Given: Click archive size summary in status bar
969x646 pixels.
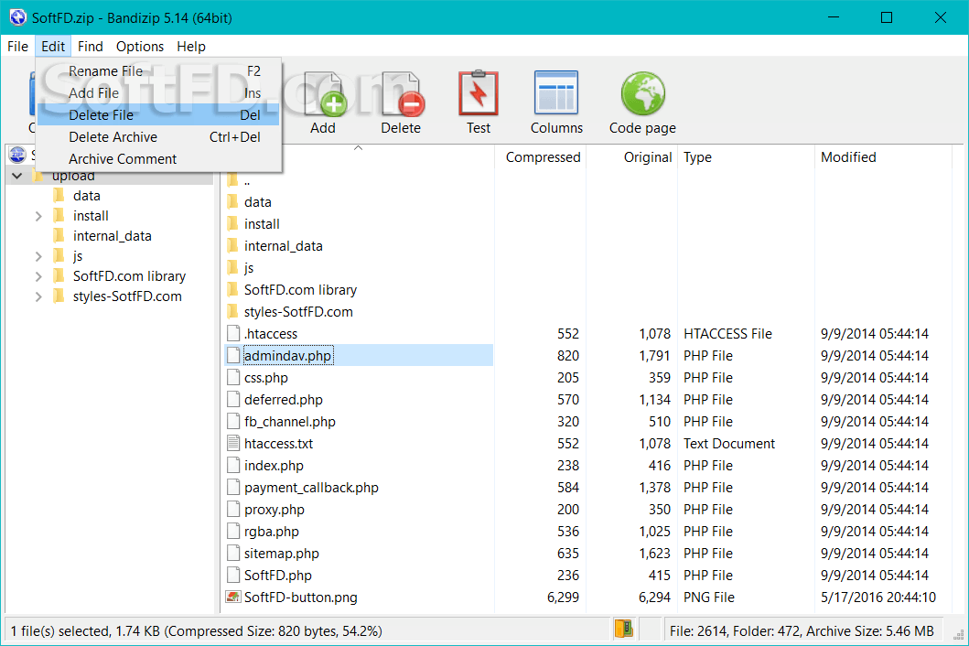Looking at the screenshot, I should [x=802, y=631].
